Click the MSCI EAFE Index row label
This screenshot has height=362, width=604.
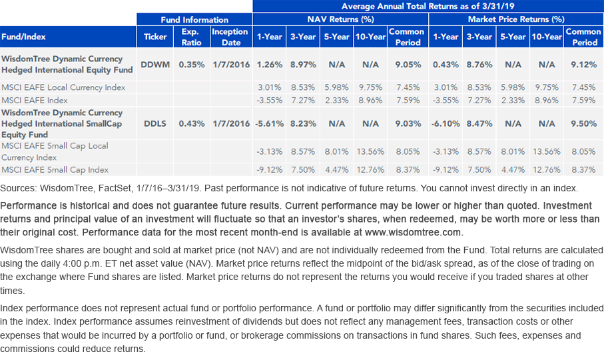click(34, 101)
